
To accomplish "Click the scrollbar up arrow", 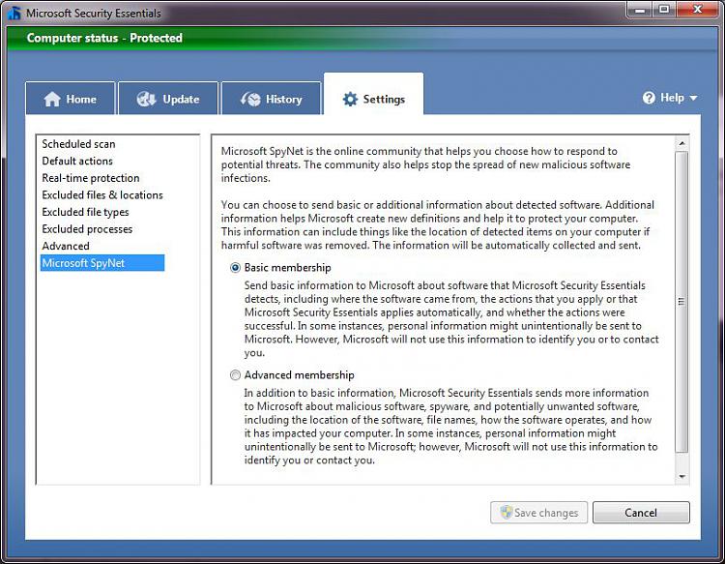I will pos(681,143).
